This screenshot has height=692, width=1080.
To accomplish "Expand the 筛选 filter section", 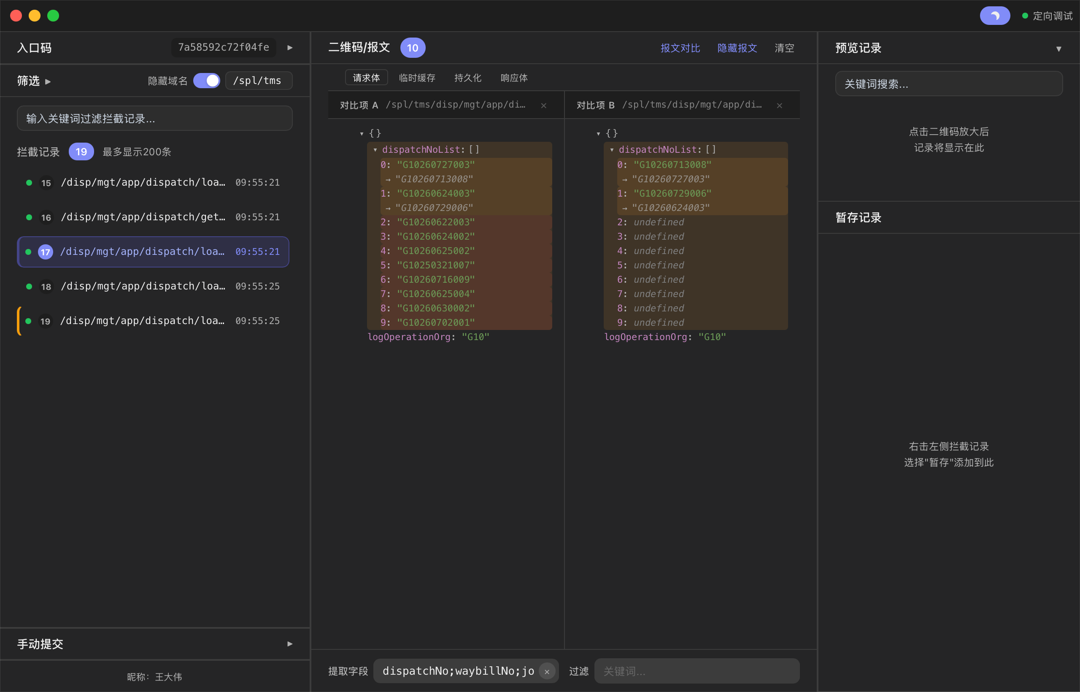I will tap(34, 81).
